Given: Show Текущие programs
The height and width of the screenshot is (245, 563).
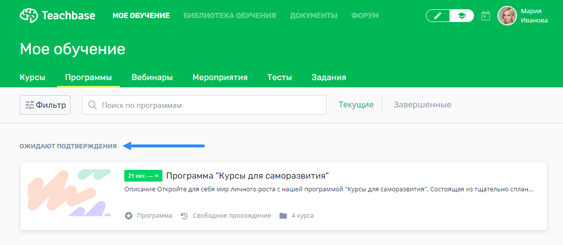Looking at the screenshot, I should click(x=356, y=105).
